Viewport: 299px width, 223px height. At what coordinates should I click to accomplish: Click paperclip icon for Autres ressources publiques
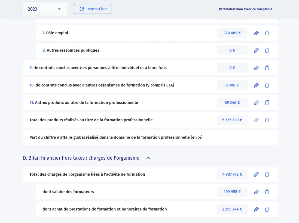(256, 51)
